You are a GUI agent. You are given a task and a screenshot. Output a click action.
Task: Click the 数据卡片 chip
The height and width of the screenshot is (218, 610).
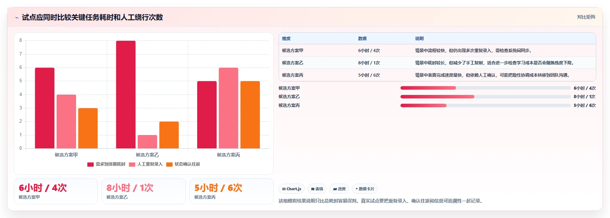click(x=365, y=189)
